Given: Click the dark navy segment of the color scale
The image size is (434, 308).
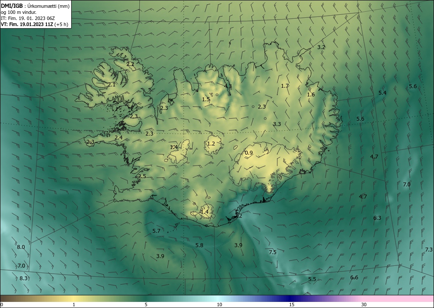Looking at the screenshot, I should coord(291,298).
